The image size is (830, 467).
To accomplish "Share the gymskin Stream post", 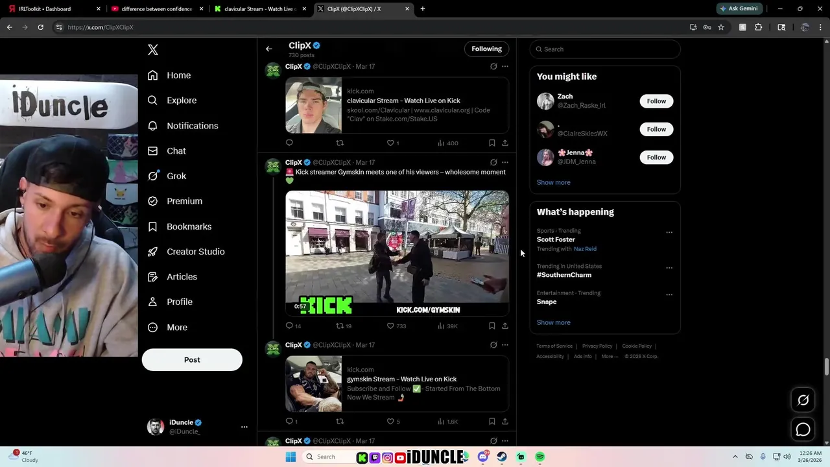I will pos(505,422).
